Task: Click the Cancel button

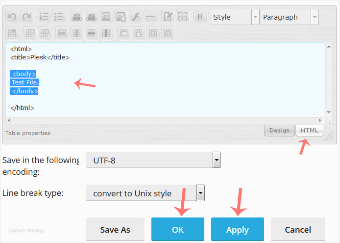Action: coord(298,230)
